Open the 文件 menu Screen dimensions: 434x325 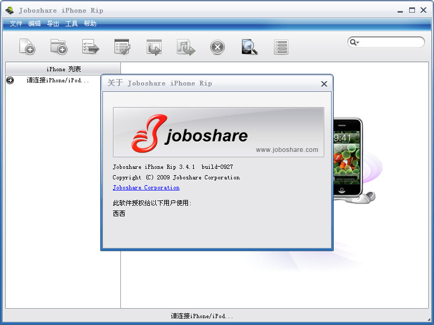point(16,24)
